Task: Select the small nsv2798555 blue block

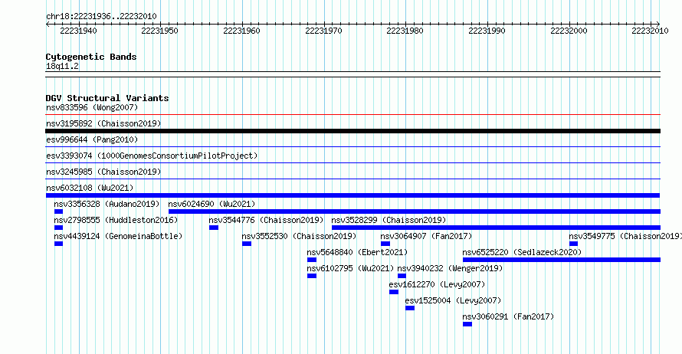Action: coord(58,228)
